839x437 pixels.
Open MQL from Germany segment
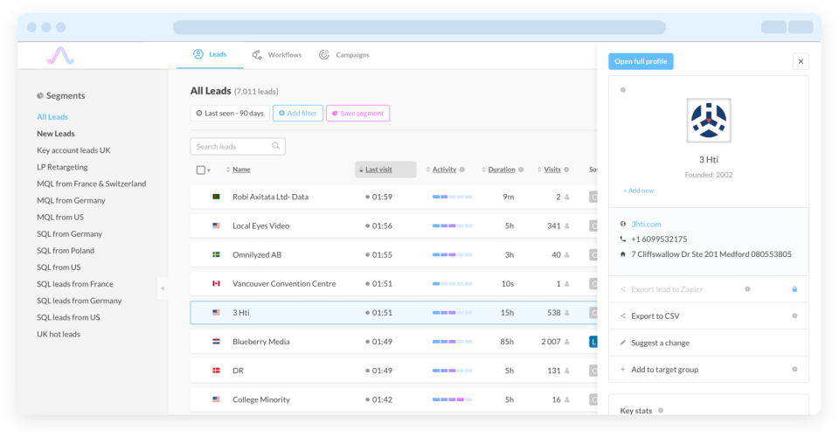71,200
